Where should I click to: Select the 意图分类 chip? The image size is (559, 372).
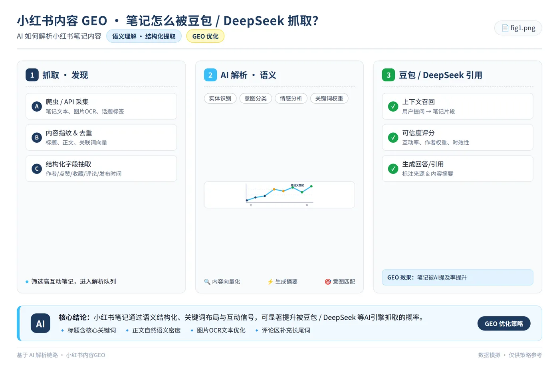pyautogui.click(x=256, y=98)
